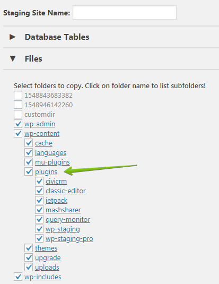The height and width of the screenshot is (284, 219).
Task: Click the classic-editor folder link
Action: point(66,191)
